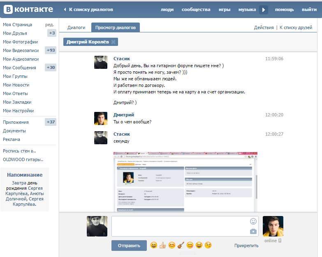Open Мои Фотографии
322x257 pixels.
click(20, 42)
